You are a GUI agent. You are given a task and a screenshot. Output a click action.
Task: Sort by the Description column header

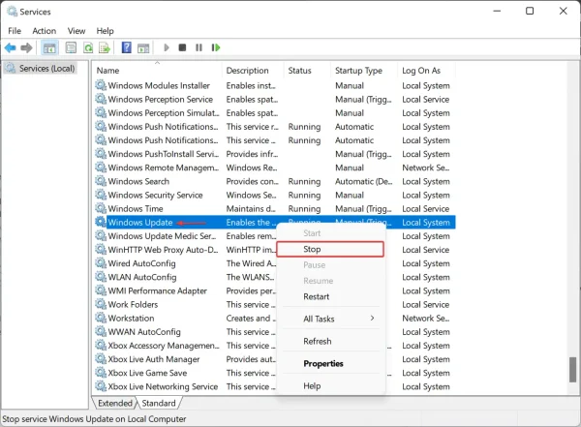[253, 71]
